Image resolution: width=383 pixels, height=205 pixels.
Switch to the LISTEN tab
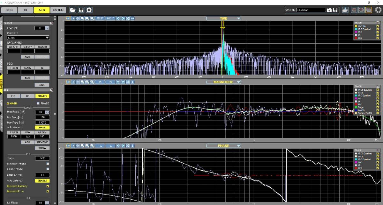pyautogui.click(x=58, y=10)
